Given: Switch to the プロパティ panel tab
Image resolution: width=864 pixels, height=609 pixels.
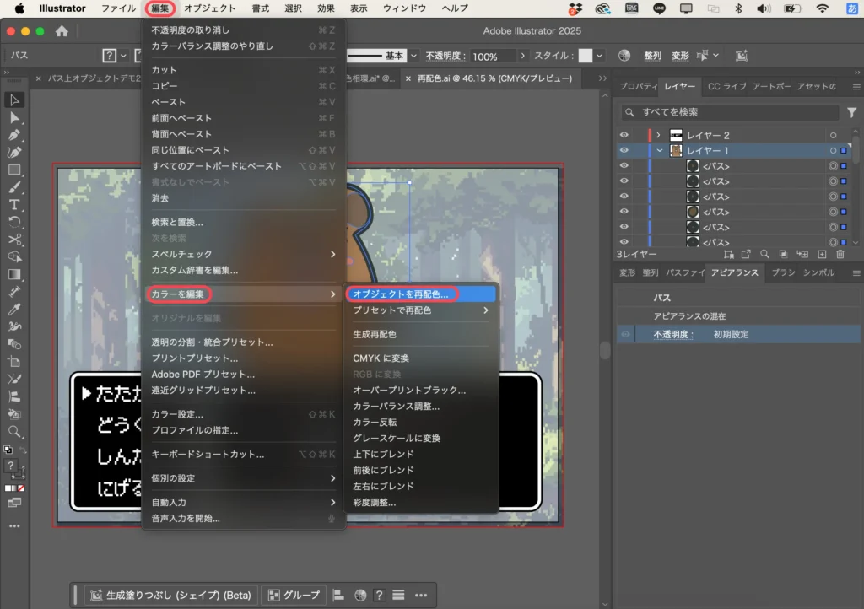Looking at the screenshot, I should 638,86.
